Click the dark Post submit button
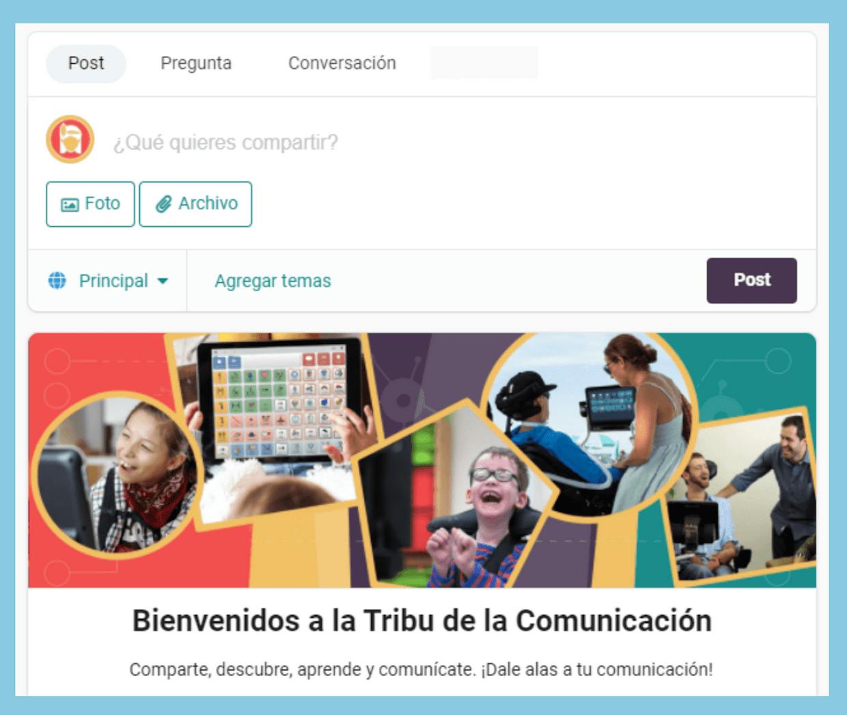847x715 pixels. [x=751, y=280]
